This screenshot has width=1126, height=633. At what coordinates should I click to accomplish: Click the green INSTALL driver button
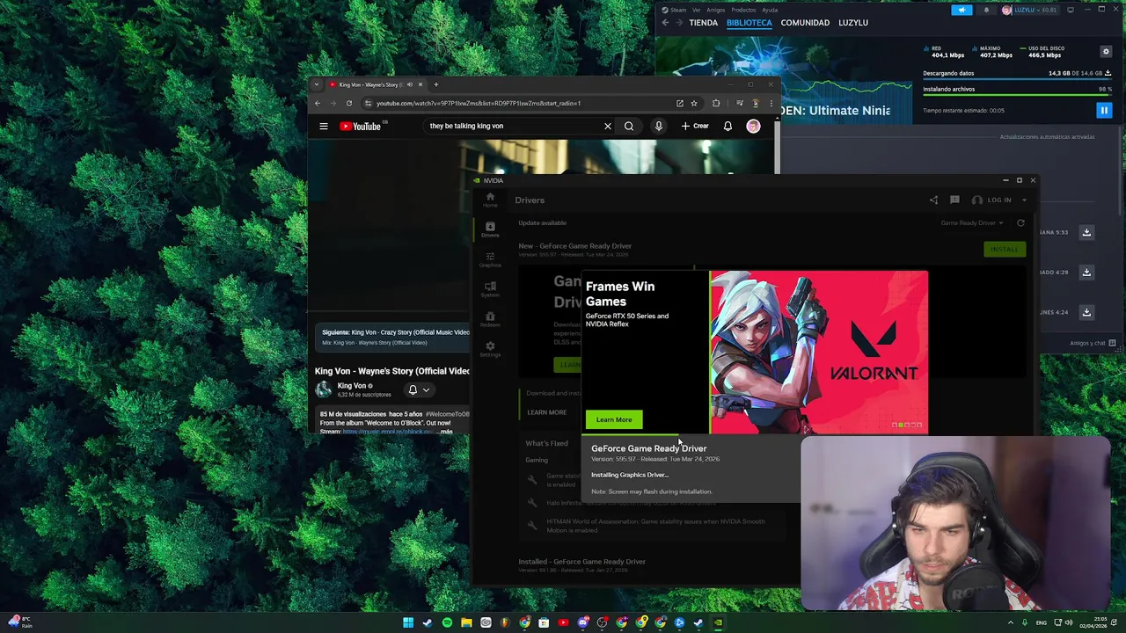click(1004, 249)
